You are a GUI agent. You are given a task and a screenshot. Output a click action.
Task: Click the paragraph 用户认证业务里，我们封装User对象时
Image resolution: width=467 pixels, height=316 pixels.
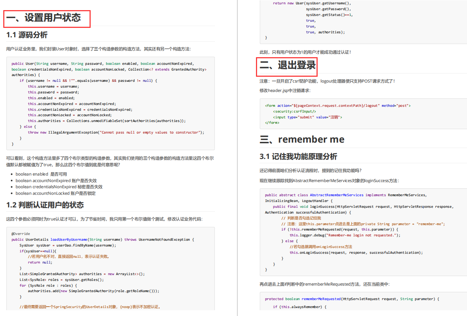tap(98, 49)
